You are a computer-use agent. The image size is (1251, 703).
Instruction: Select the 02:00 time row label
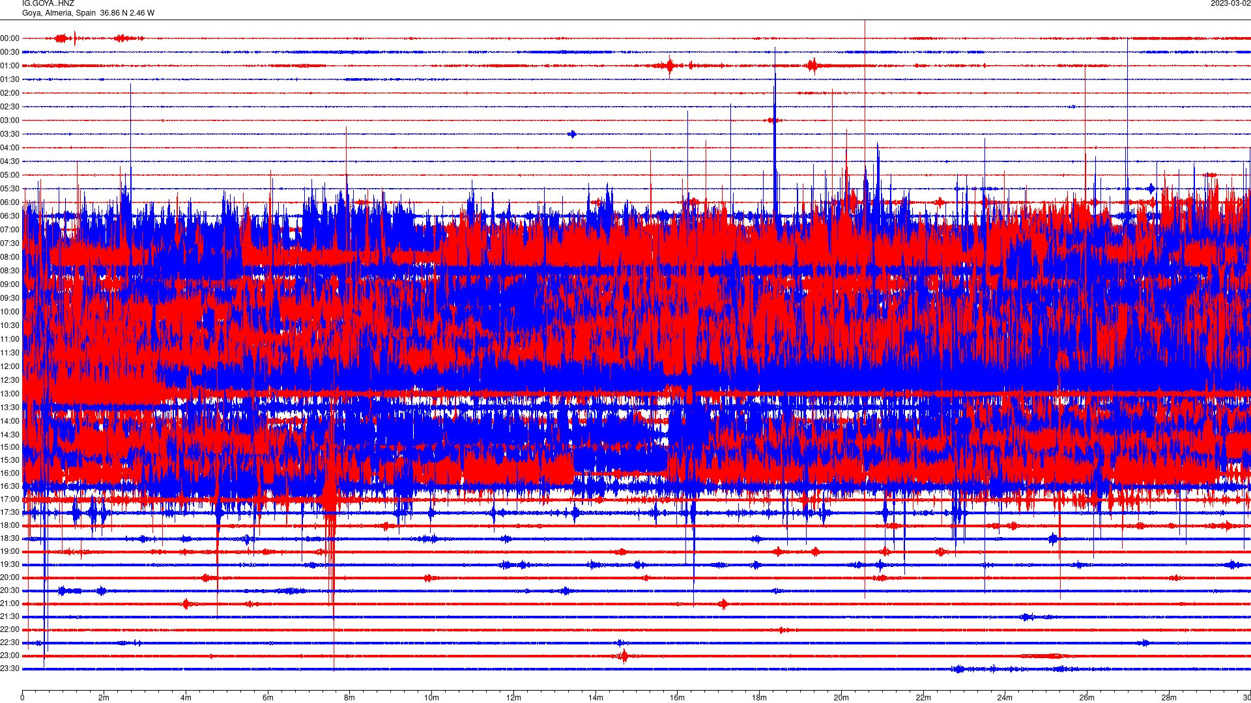coord(10,93)
